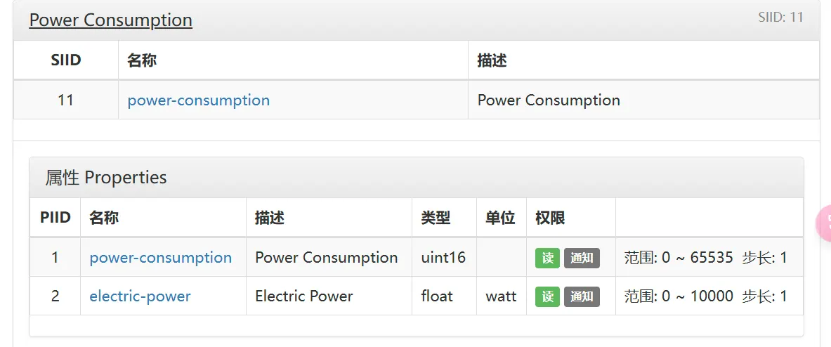Click the 权限 column header
Viewport: 831px width, 347px height.
550,218
